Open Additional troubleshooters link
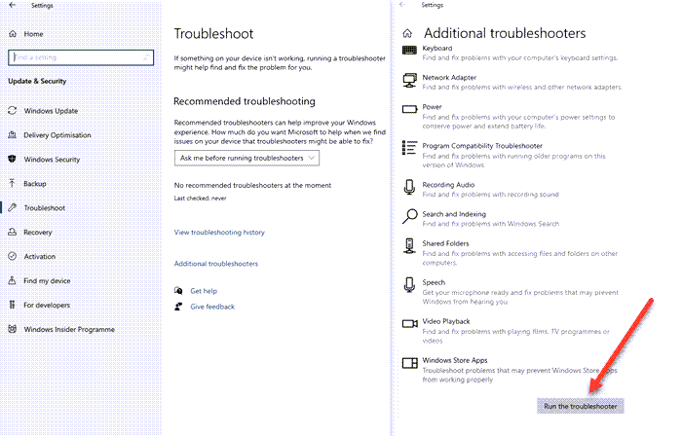Viewport: 682px width, 436px height. [216, 264]
